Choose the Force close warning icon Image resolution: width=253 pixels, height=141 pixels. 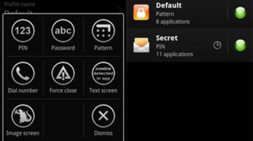(x=63, y=73)
